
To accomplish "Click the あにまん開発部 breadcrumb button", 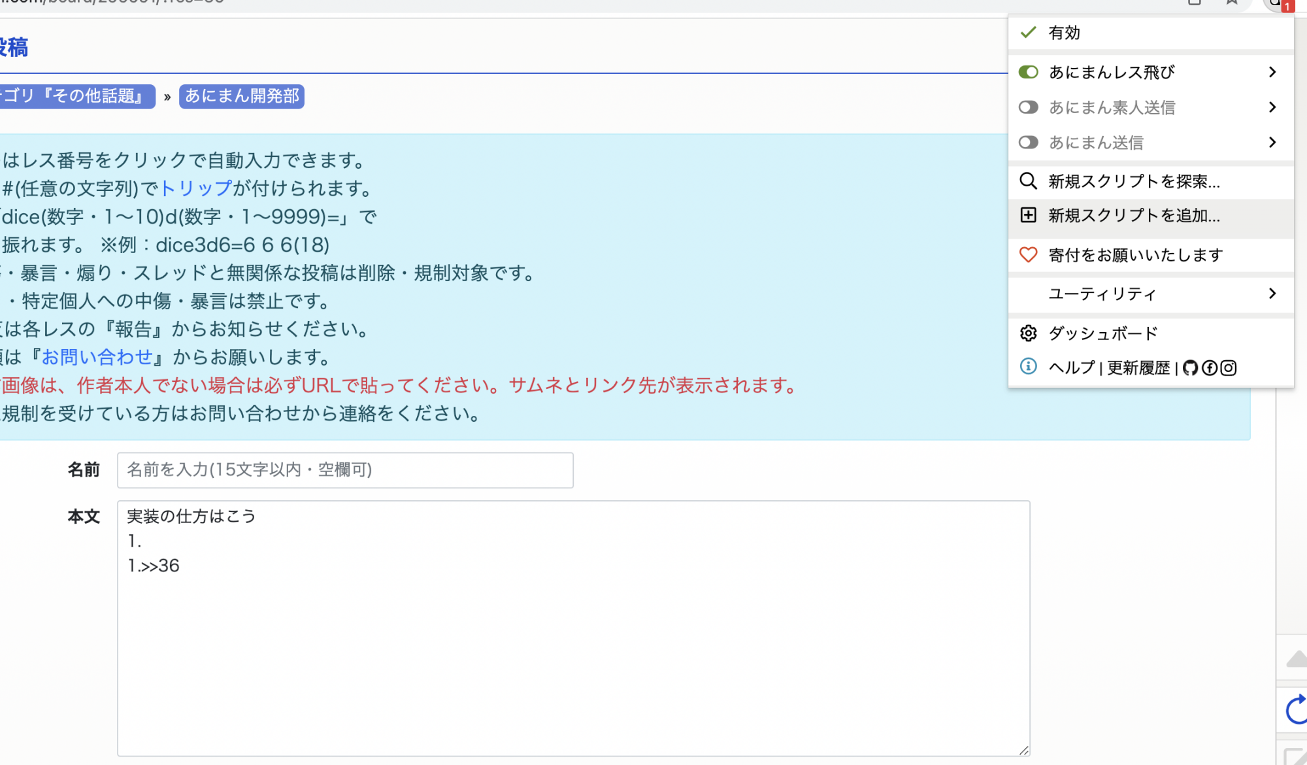I will [241, 96].
